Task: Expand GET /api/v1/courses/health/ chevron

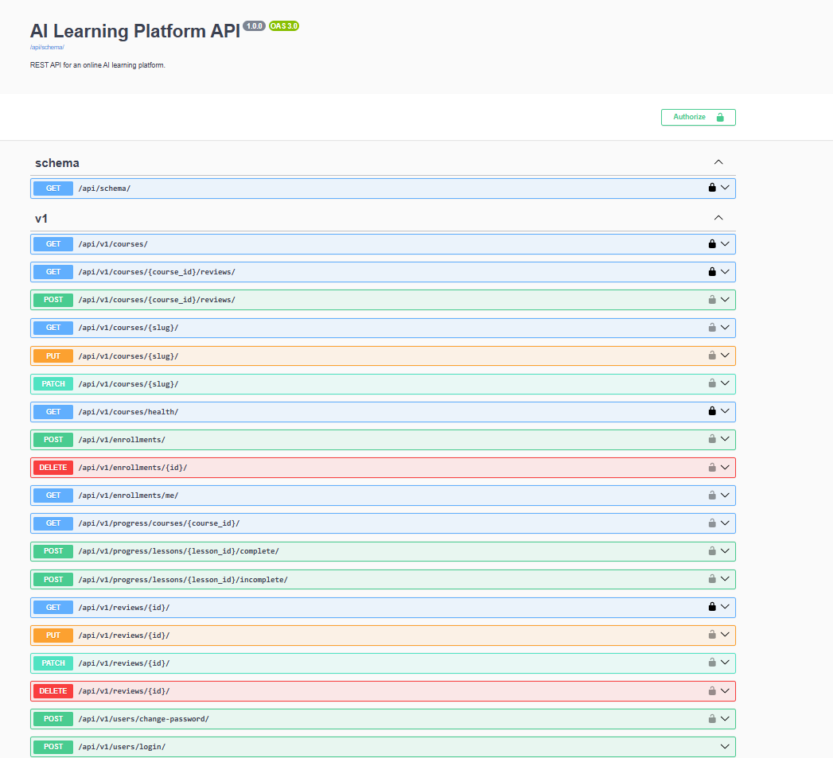Action: (x=725, y=411)
